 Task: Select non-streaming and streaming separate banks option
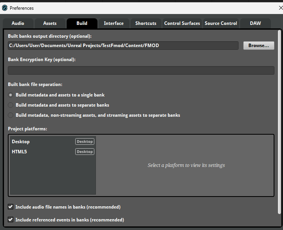pos(11,115)
